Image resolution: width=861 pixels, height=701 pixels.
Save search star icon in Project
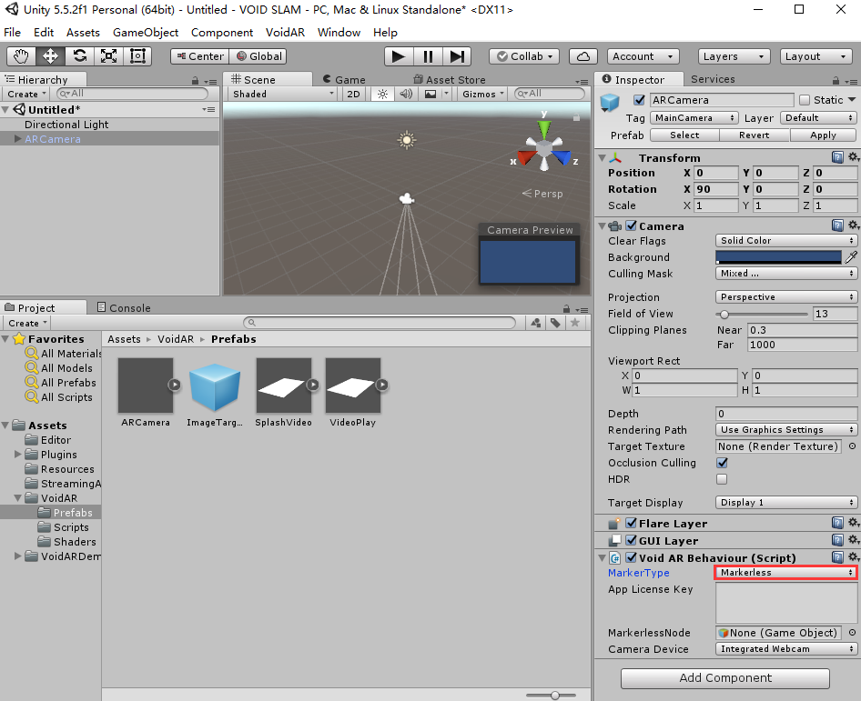click(x=575, y=323)
